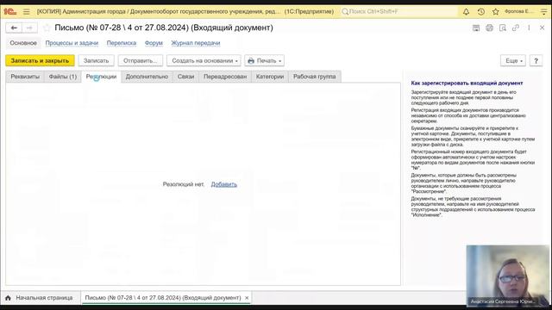Switch to Связи tab
This screenshot has height=310, width=552.
(x=186, y=77)
